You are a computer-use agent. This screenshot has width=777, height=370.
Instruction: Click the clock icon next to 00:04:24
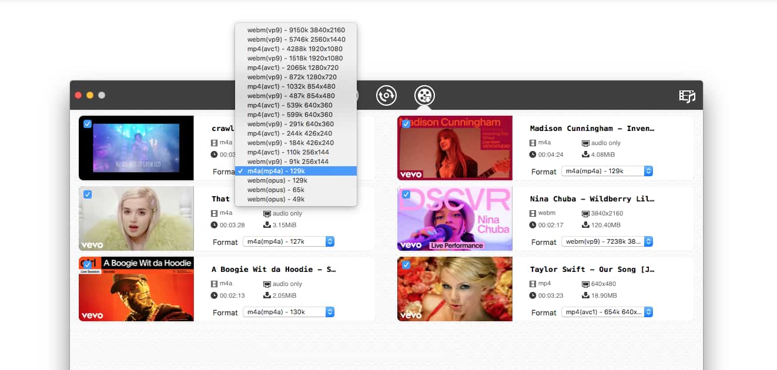coord(532,154)
